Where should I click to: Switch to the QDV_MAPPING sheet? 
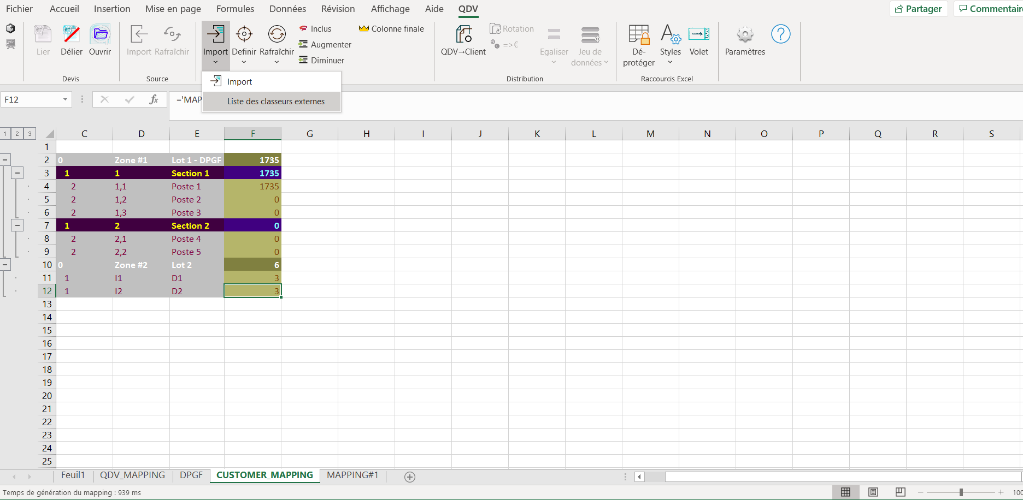(132, 475)
